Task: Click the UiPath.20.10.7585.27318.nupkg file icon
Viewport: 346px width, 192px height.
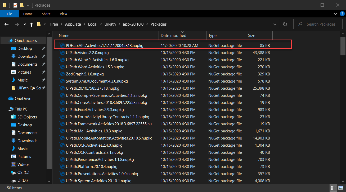Action: click(62, 88)
